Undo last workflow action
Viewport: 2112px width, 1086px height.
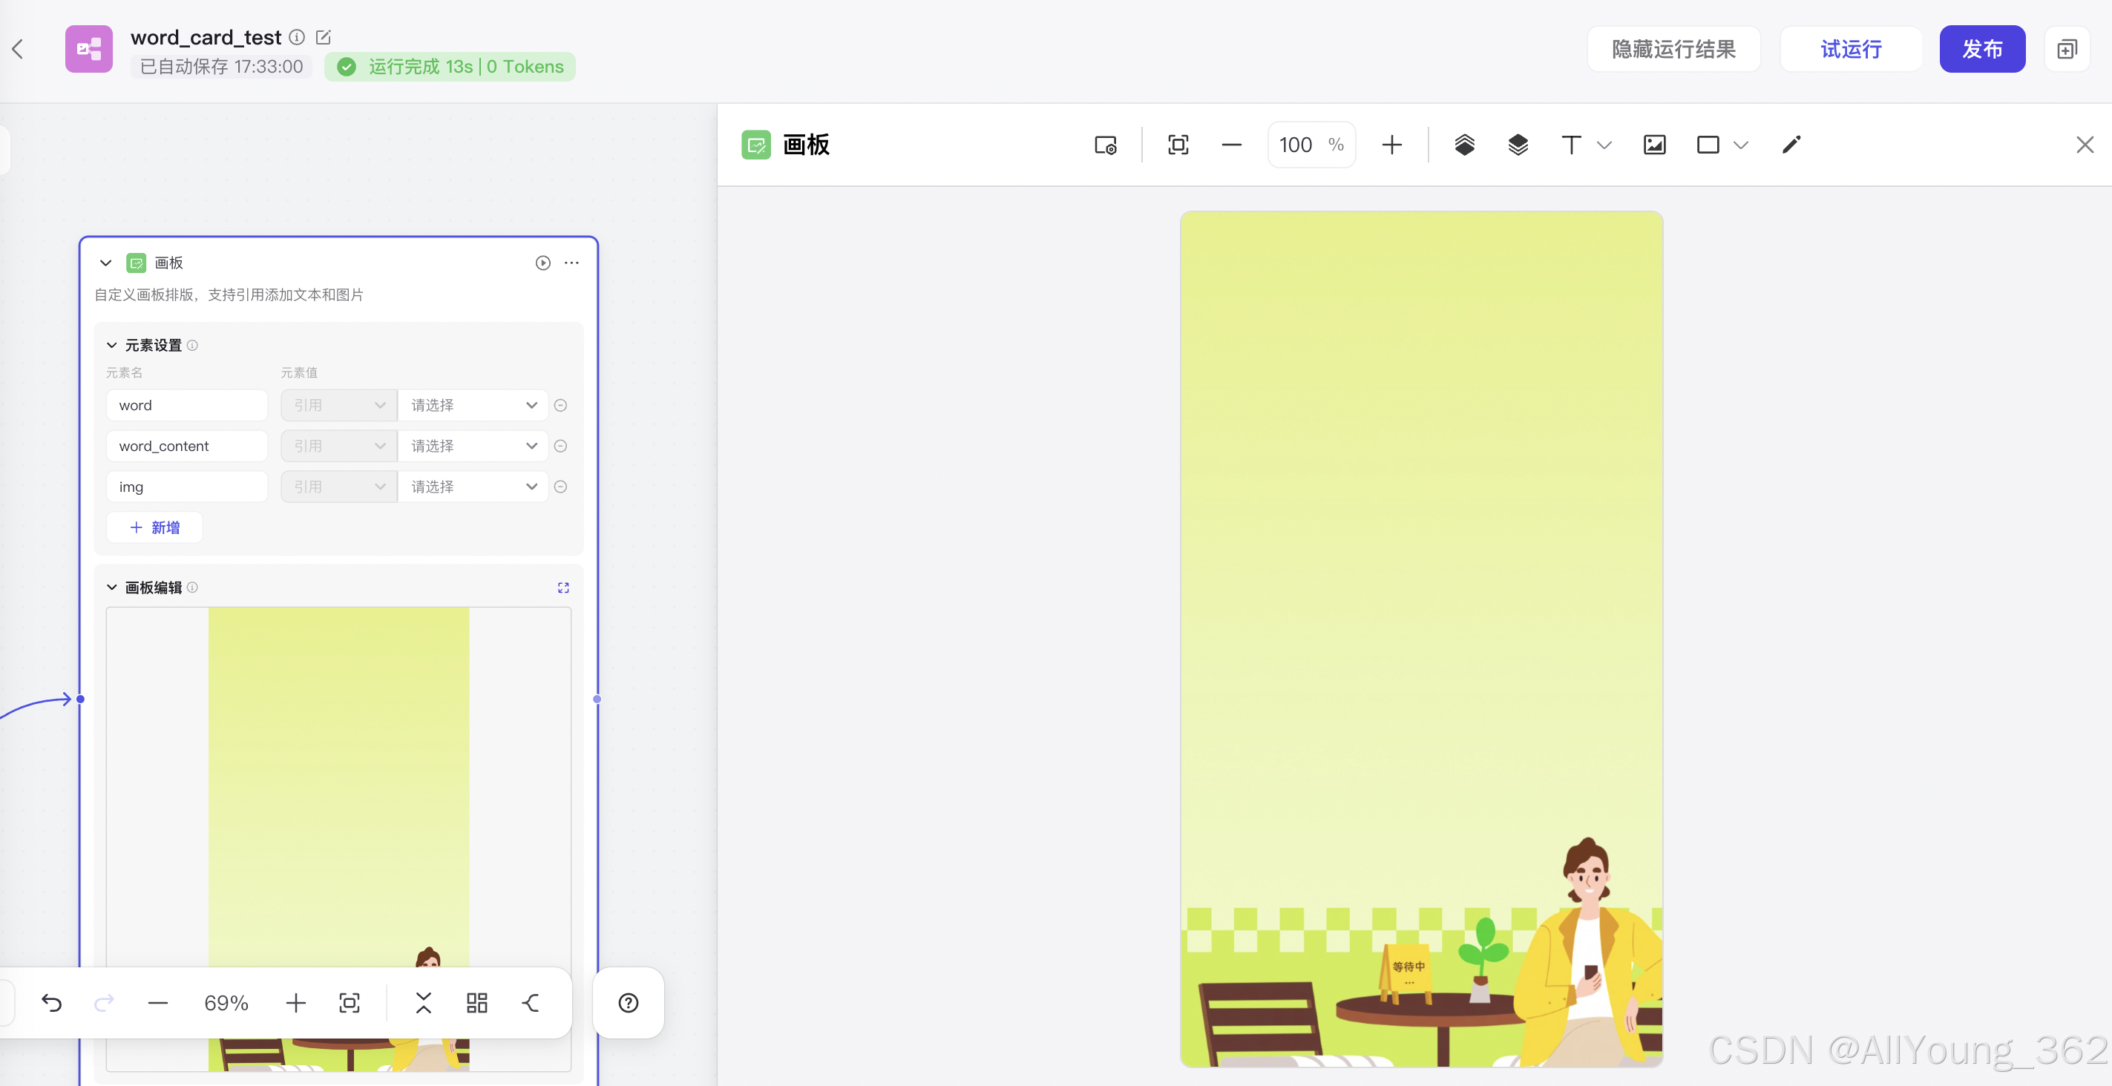click(x=52, y=1002)
